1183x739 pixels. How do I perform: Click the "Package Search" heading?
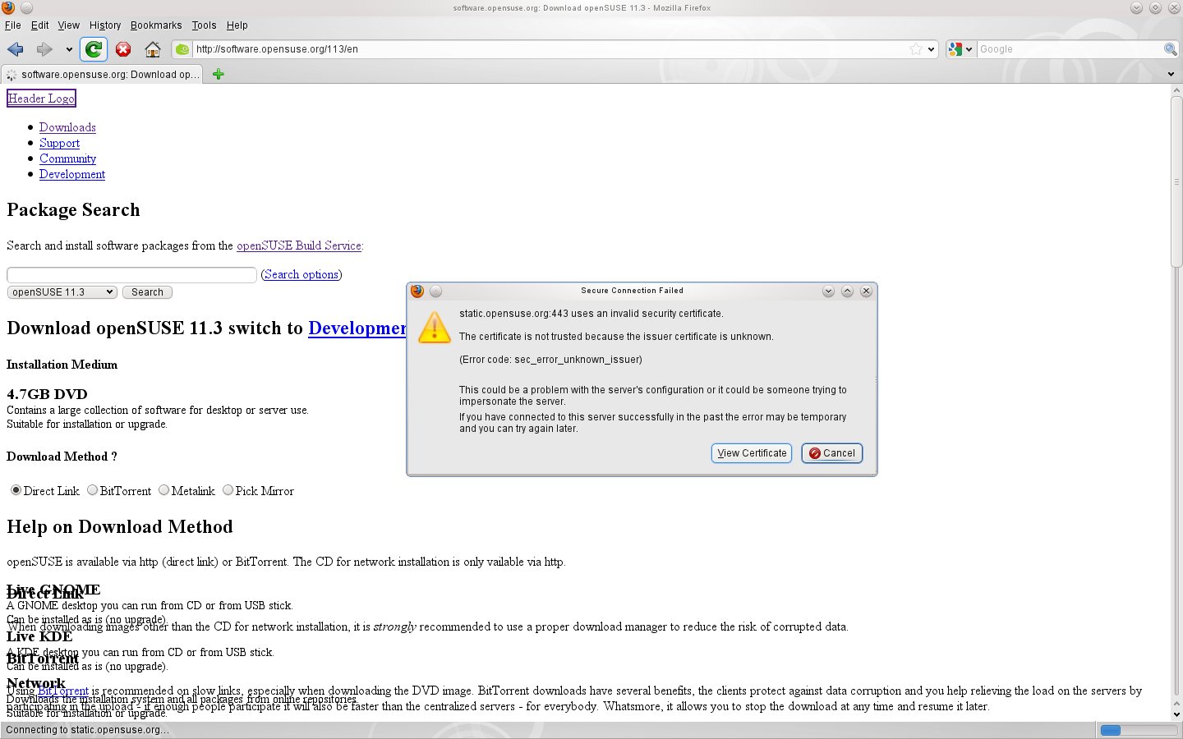pos(73,210)
